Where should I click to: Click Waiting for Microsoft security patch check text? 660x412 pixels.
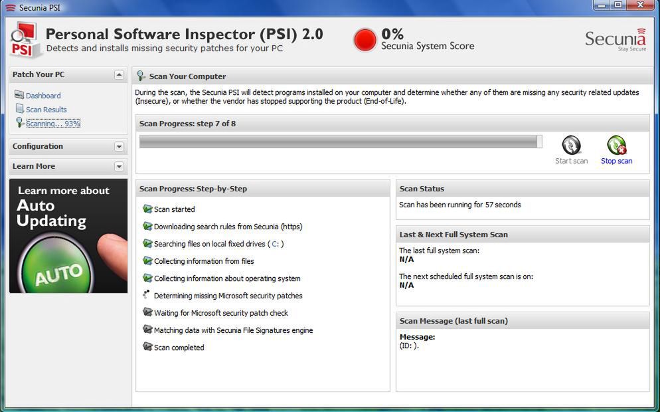pos(221,313)
